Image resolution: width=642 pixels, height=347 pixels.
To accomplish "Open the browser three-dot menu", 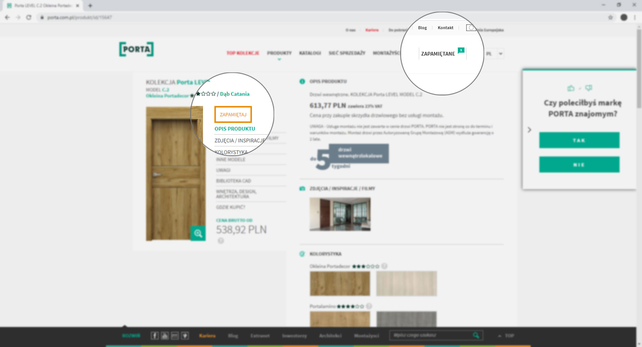I will [635, 17].
